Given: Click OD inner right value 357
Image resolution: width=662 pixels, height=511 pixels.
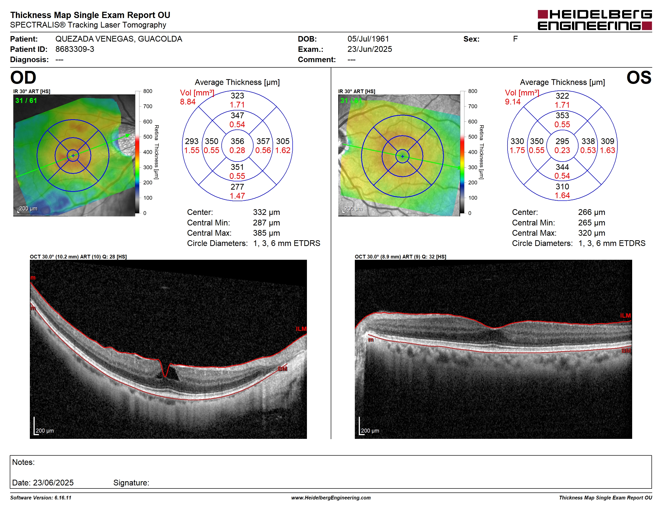Looking at the screenshot, I should (263, 141).
